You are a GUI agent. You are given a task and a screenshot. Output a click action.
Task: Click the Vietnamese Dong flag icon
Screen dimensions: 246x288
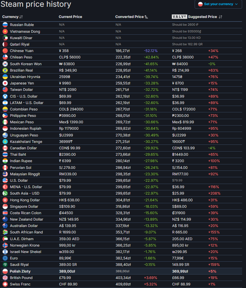(x=5, y=31)
